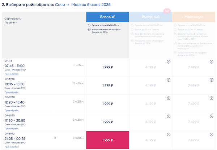Choose 1 999 ₽ Базовый price for DP-114
Screen dimensions: 217x150
click(x=107, y=67)
